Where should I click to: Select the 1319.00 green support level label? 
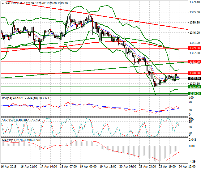(195, 94)
